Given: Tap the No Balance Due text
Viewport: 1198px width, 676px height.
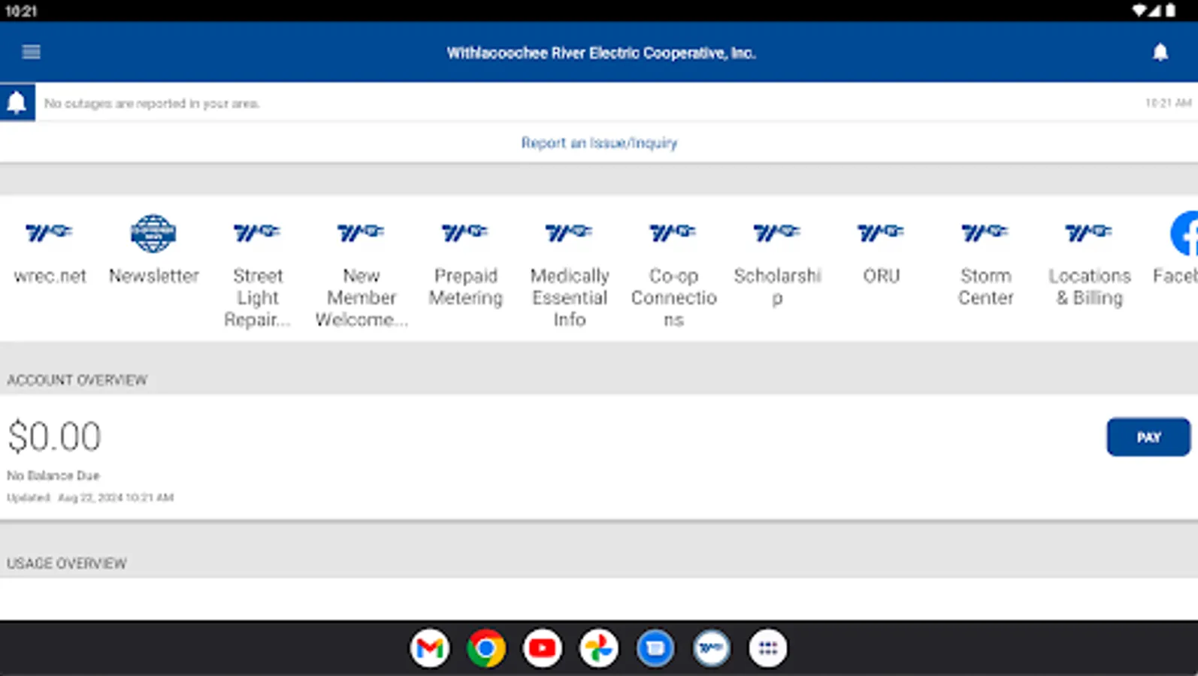Looking at the screenshot, I should tap(53, 475).
